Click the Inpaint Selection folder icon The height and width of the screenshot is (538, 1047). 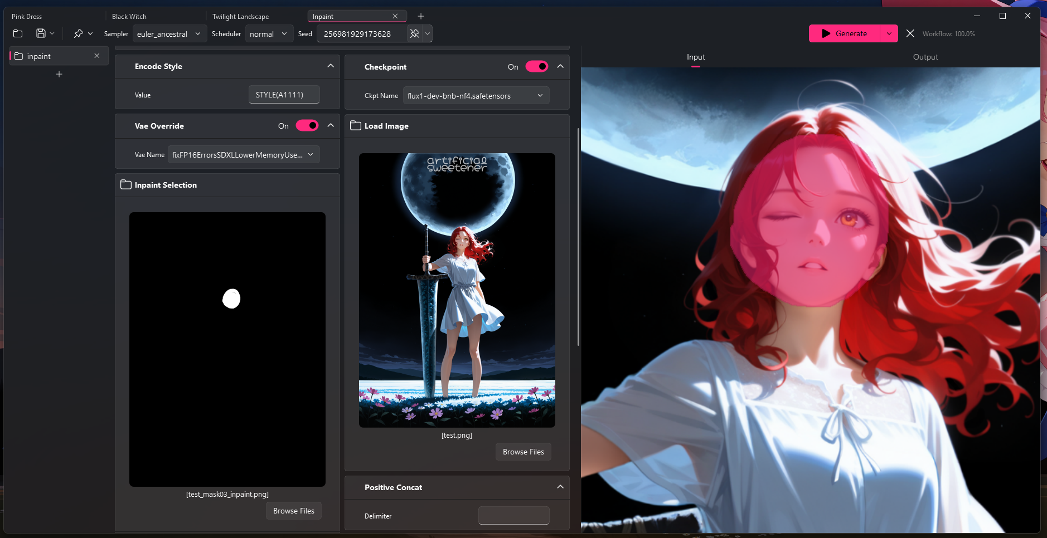(x=126, y=184)
